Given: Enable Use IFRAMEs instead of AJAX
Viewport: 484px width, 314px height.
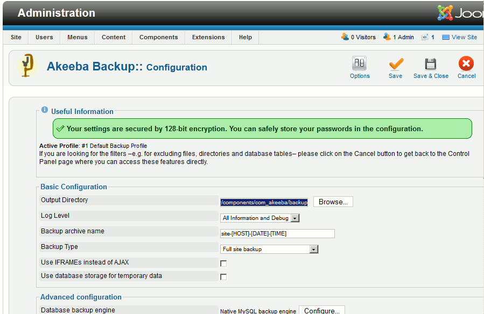Looking at the screenshot, I should pyautogui.click(x=223, y=263).
